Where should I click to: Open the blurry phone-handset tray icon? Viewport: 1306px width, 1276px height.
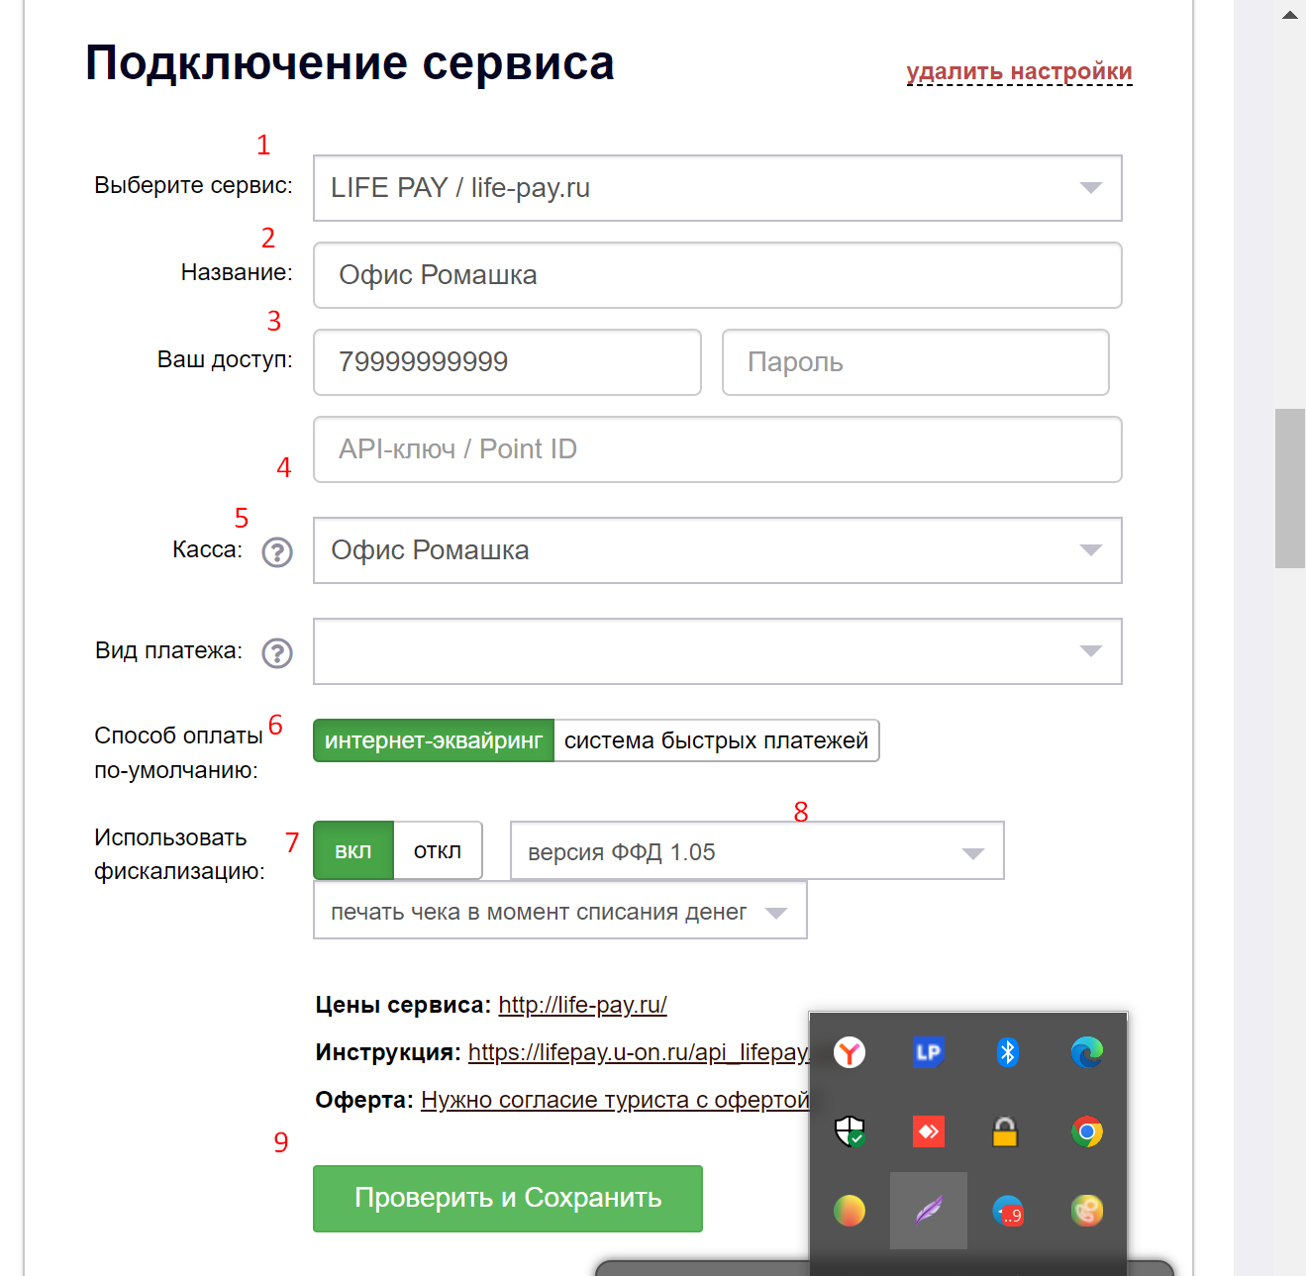1086,1211
